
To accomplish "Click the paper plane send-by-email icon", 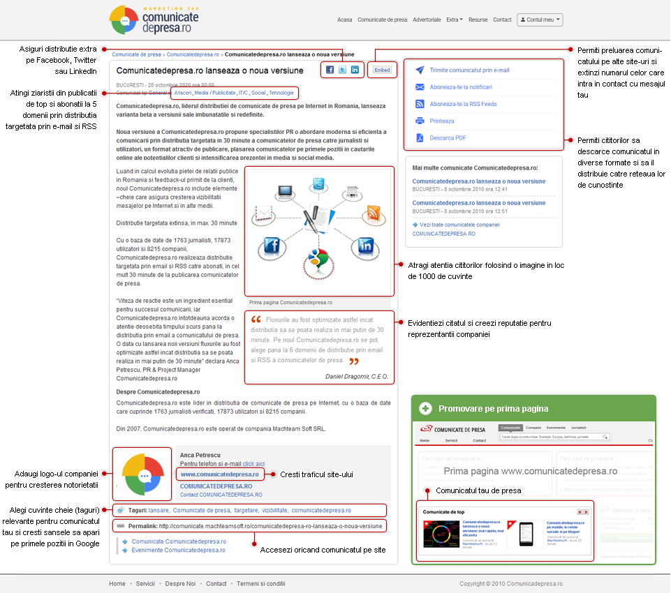I will pos(420,70).
